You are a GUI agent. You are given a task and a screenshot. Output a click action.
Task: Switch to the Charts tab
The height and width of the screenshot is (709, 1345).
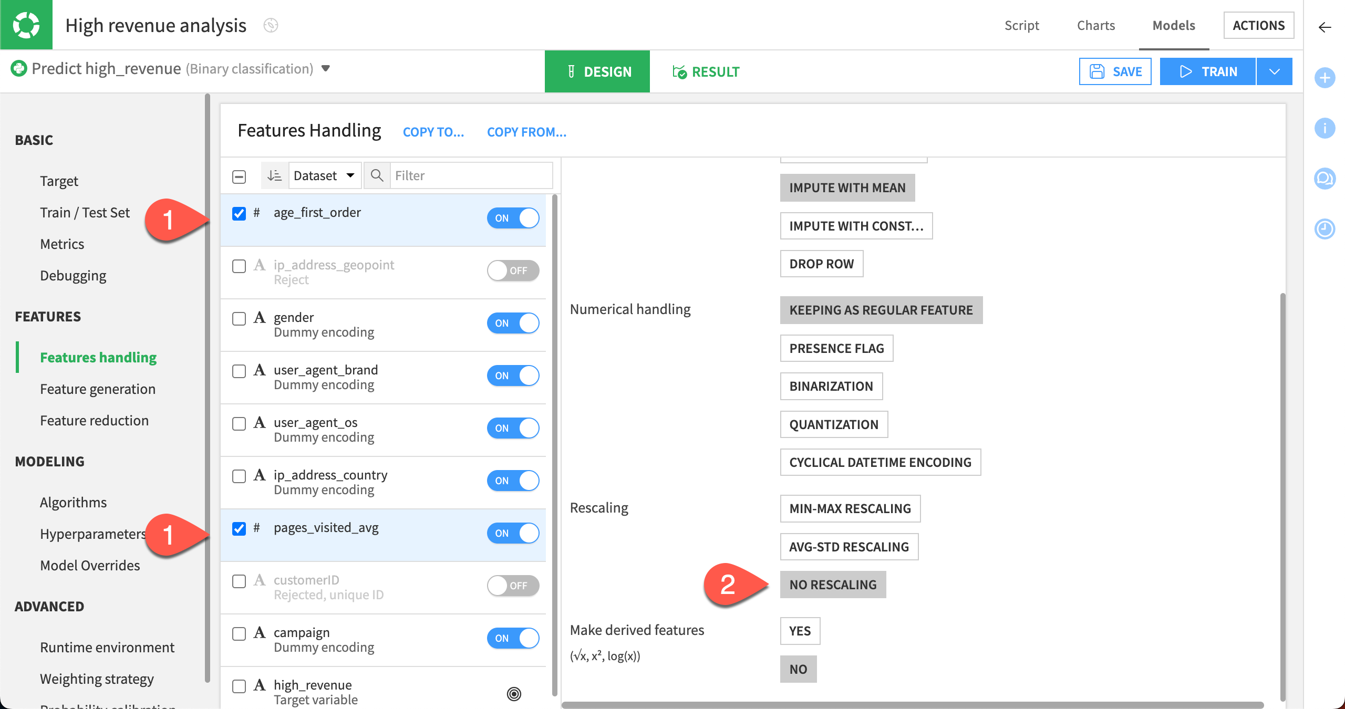tap(1096, 25)
